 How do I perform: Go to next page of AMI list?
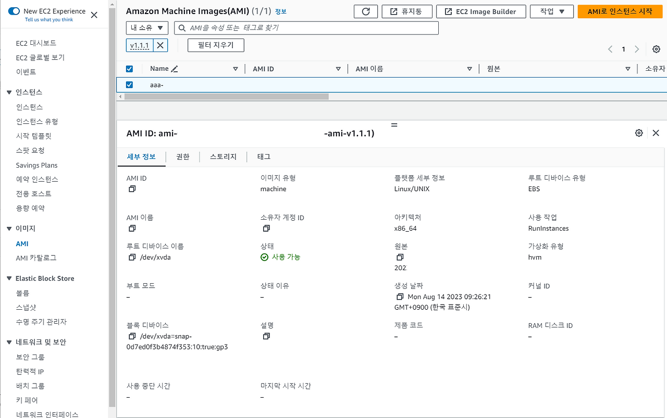pyautogui.click(x=636, y=49)
